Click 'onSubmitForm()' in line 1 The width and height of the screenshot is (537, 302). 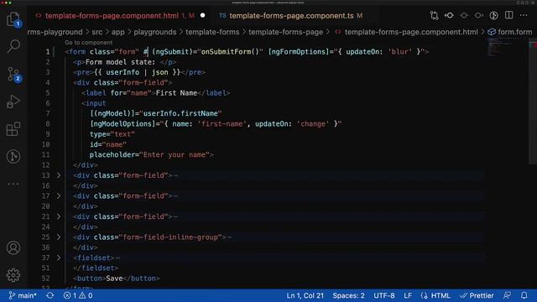[x=230, y=52]
